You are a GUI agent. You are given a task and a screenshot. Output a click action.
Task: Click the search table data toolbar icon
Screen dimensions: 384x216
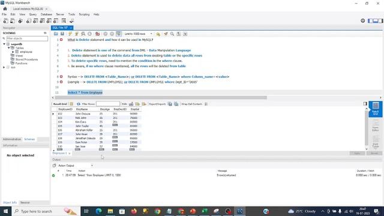(x=64, y=21)
